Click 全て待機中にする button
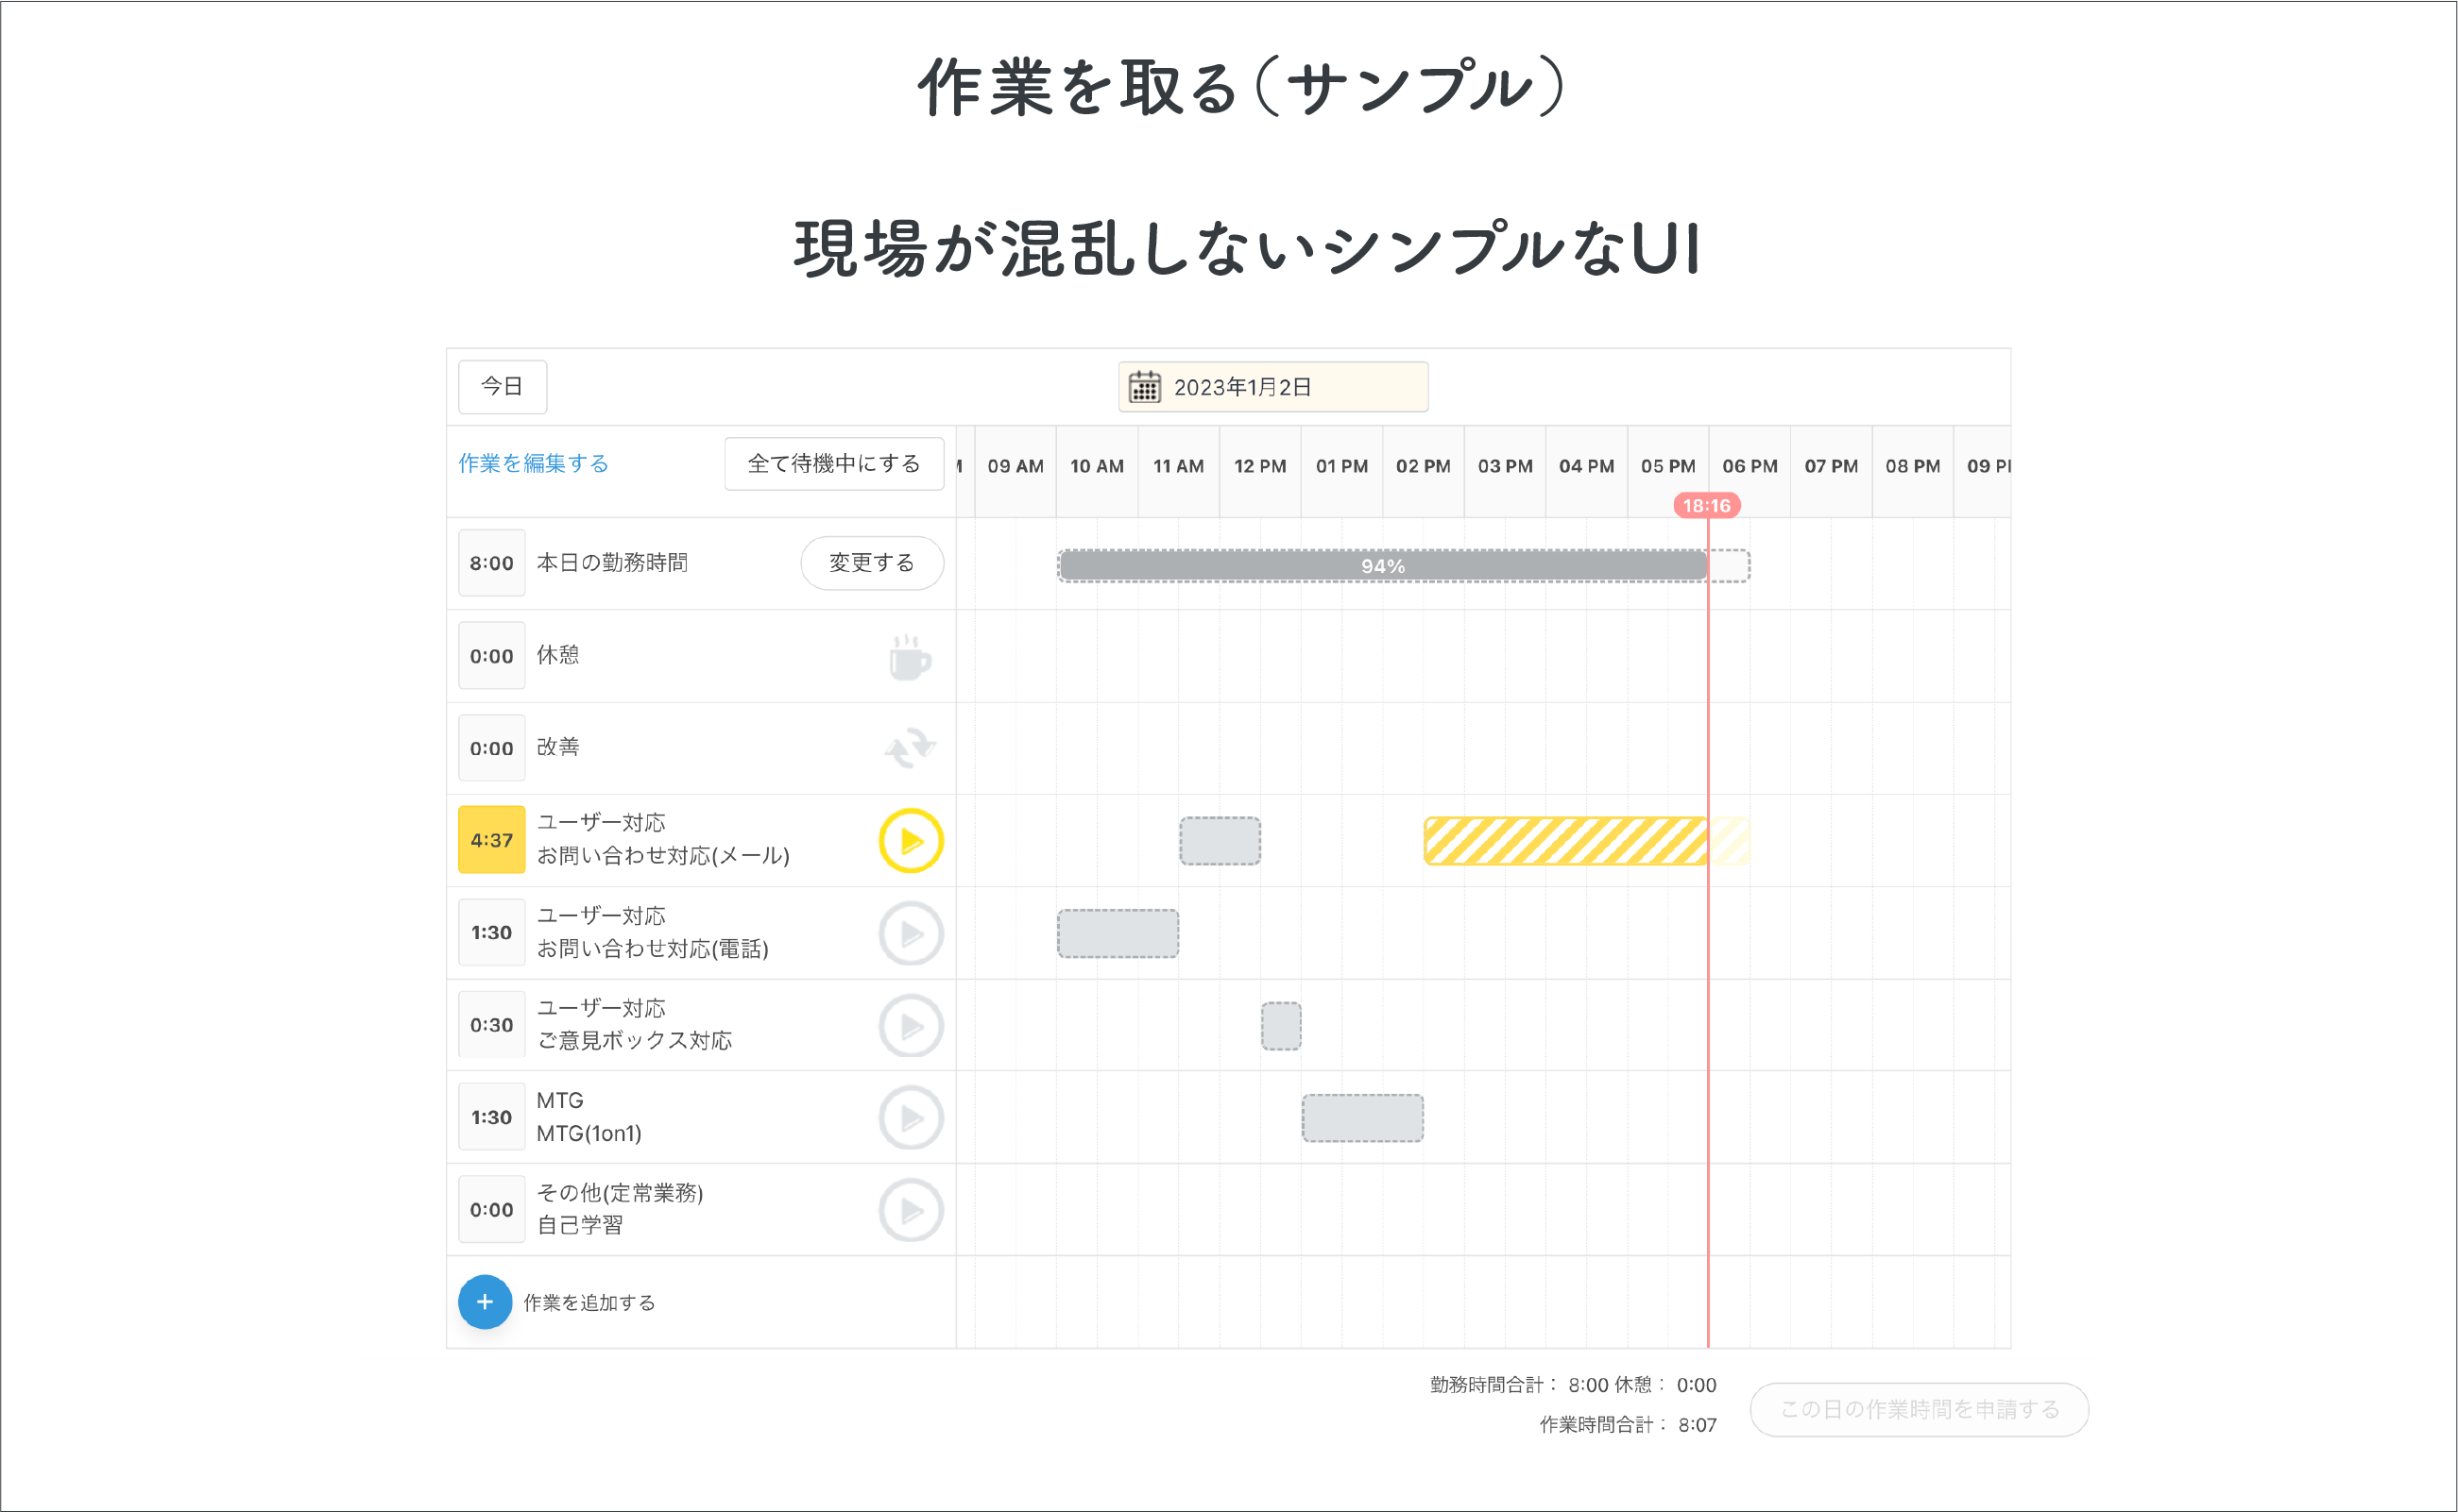 coord(834,464)
